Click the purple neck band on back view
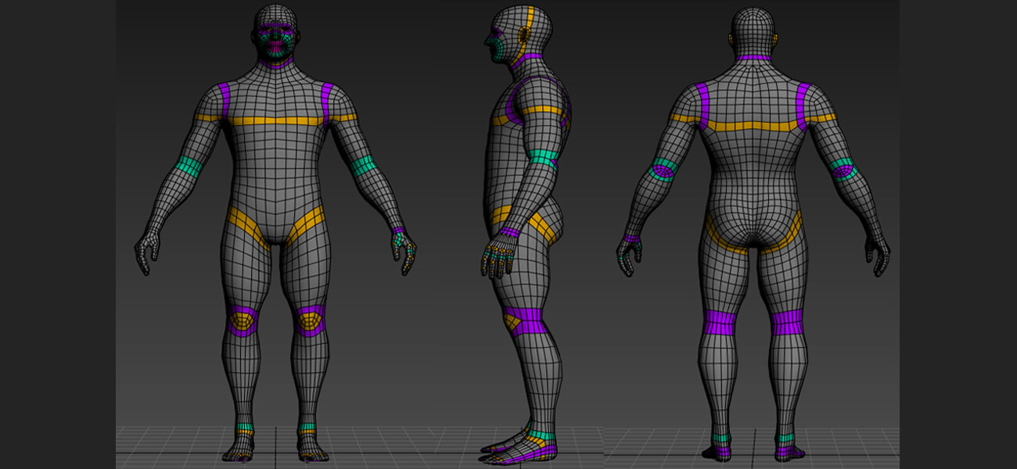 coord(754,57)
